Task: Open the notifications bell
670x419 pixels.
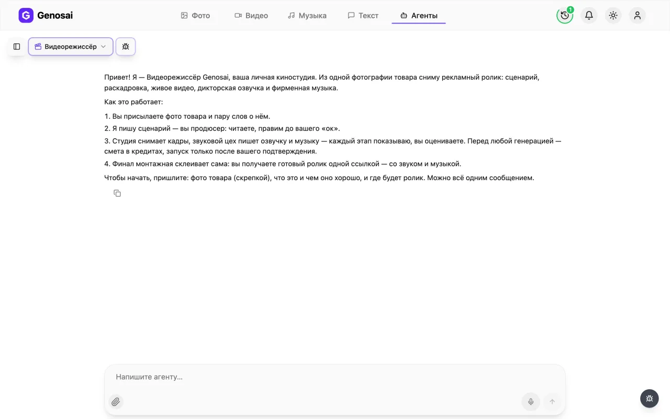Action: (x=589, y=16)
